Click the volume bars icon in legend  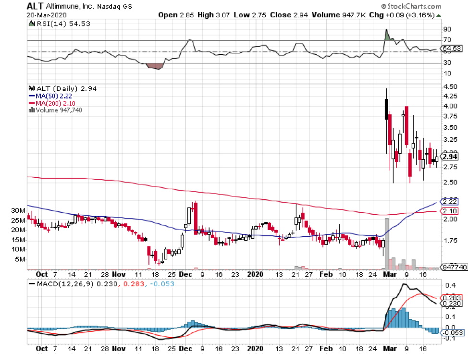(x=32, y=110)
